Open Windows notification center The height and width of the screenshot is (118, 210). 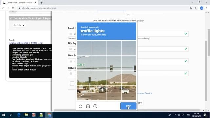point(205,115)
